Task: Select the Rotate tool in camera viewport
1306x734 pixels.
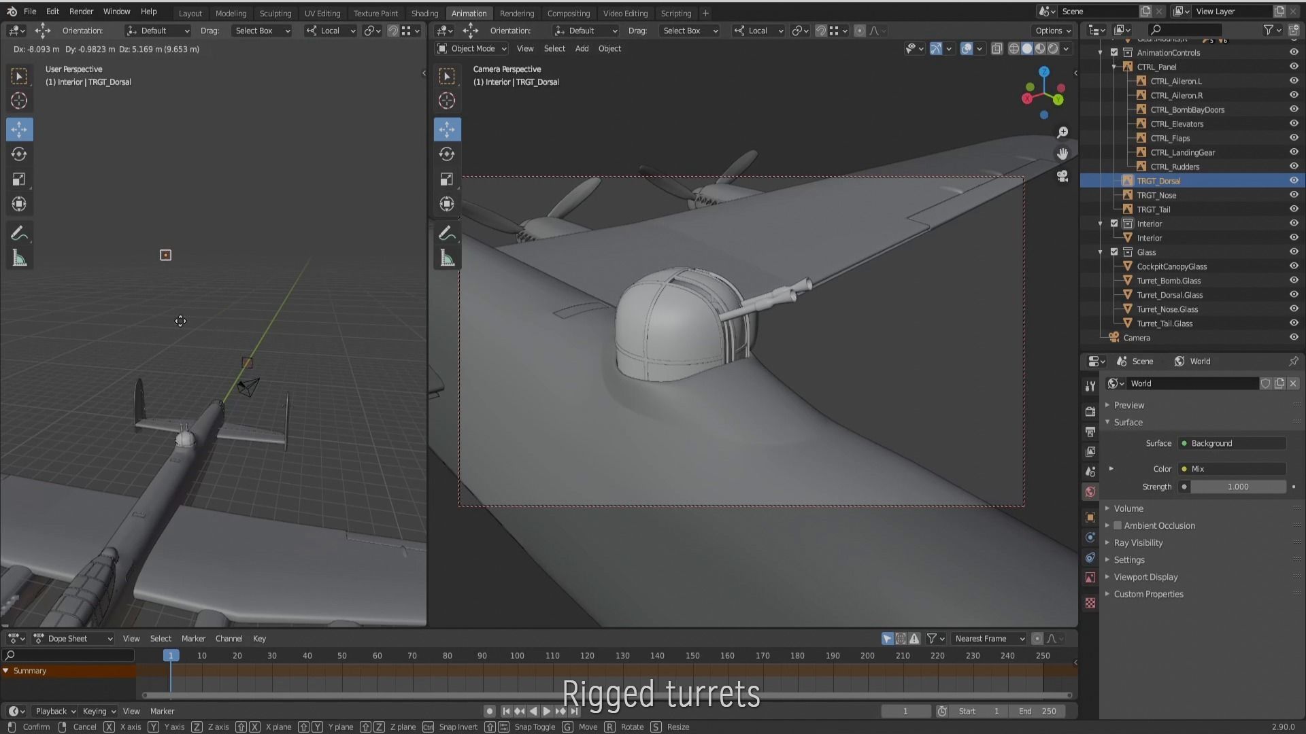Action: (x=447, y=154)
